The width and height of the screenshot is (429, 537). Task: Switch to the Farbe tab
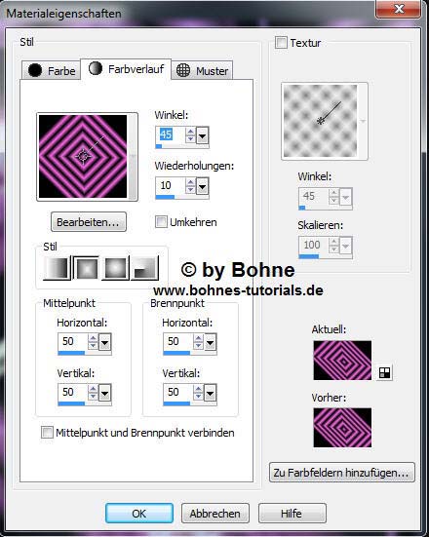coord(52,70)
